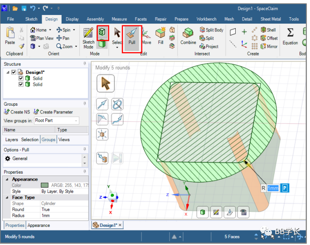Open Select tool dropdown arrow
Viewport: 310px width, 245px height.
click(117, 48)
